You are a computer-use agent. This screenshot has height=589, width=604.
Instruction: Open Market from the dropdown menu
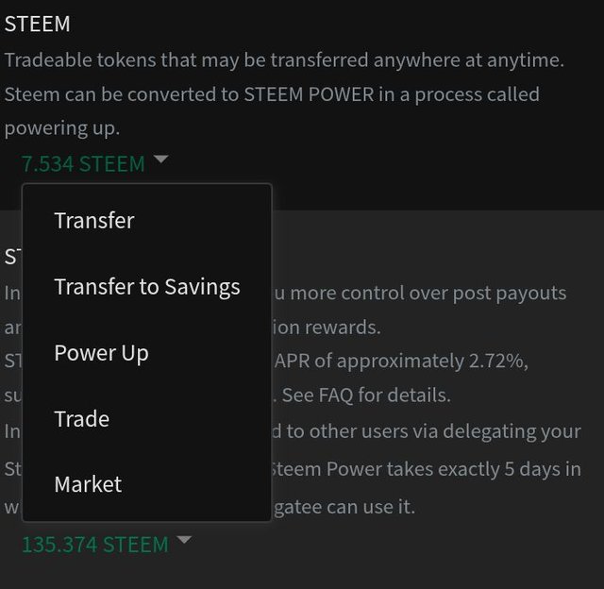88,484
